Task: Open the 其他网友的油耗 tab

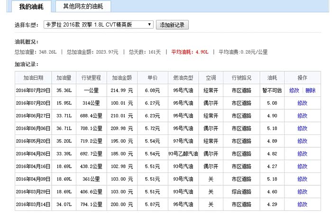Action: (83, 7)
